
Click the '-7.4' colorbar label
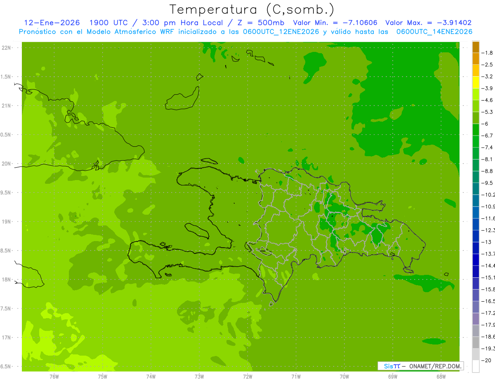(x=488, y=148)
